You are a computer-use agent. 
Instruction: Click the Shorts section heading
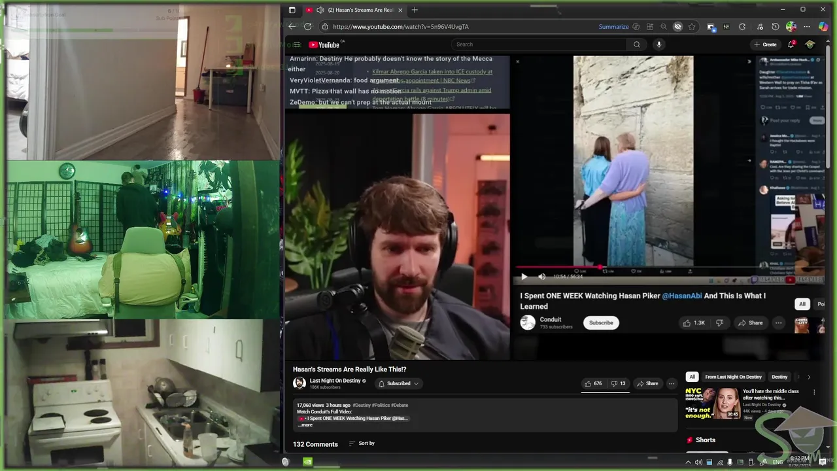click(x=705, y=440)
